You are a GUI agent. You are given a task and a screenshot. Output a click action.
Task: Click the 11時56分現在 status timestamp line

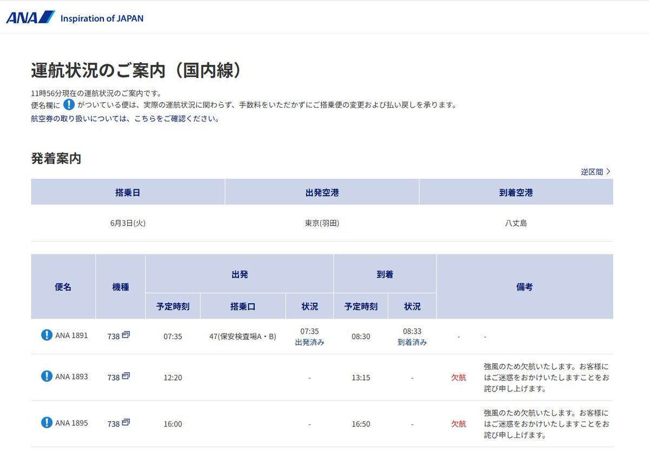point(96,93)
